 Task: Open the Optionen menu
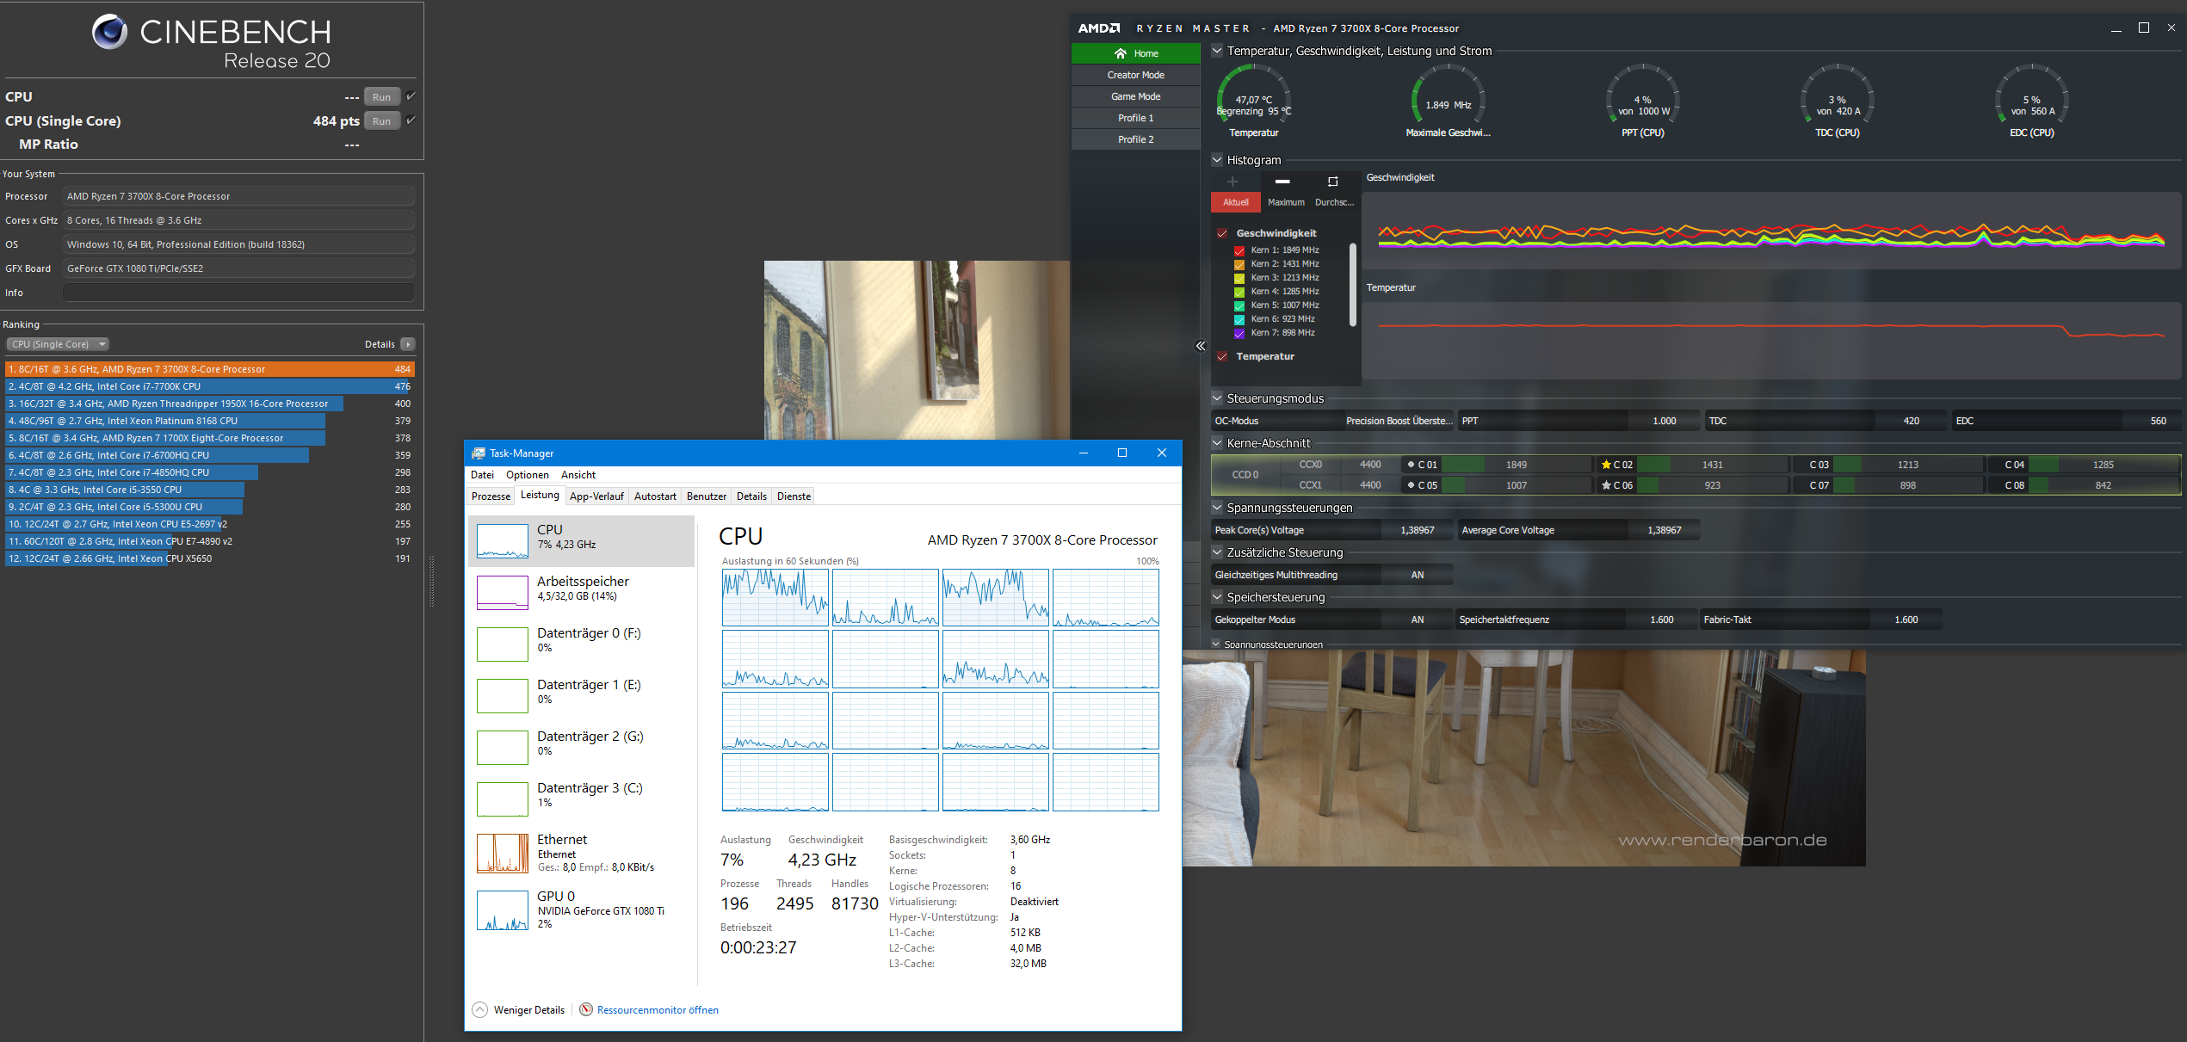[x=527, y=475]
